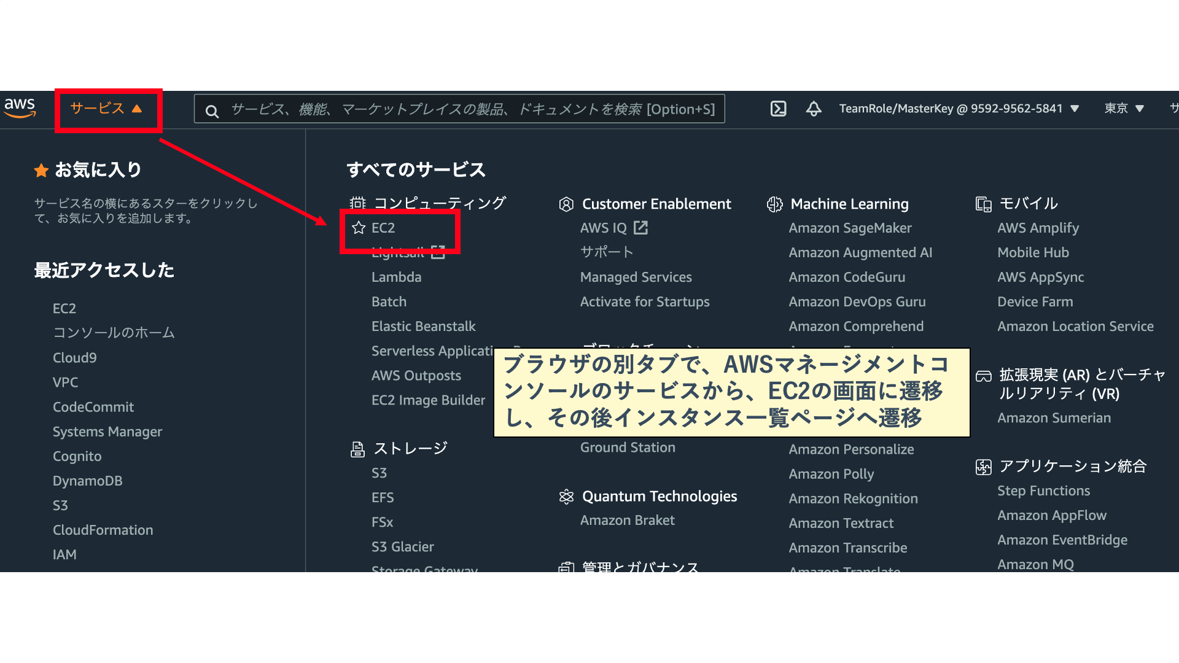Viewport: 1179px width, 663px height.
Task: Open AWS Outposts service
Action: coord(416,375)
